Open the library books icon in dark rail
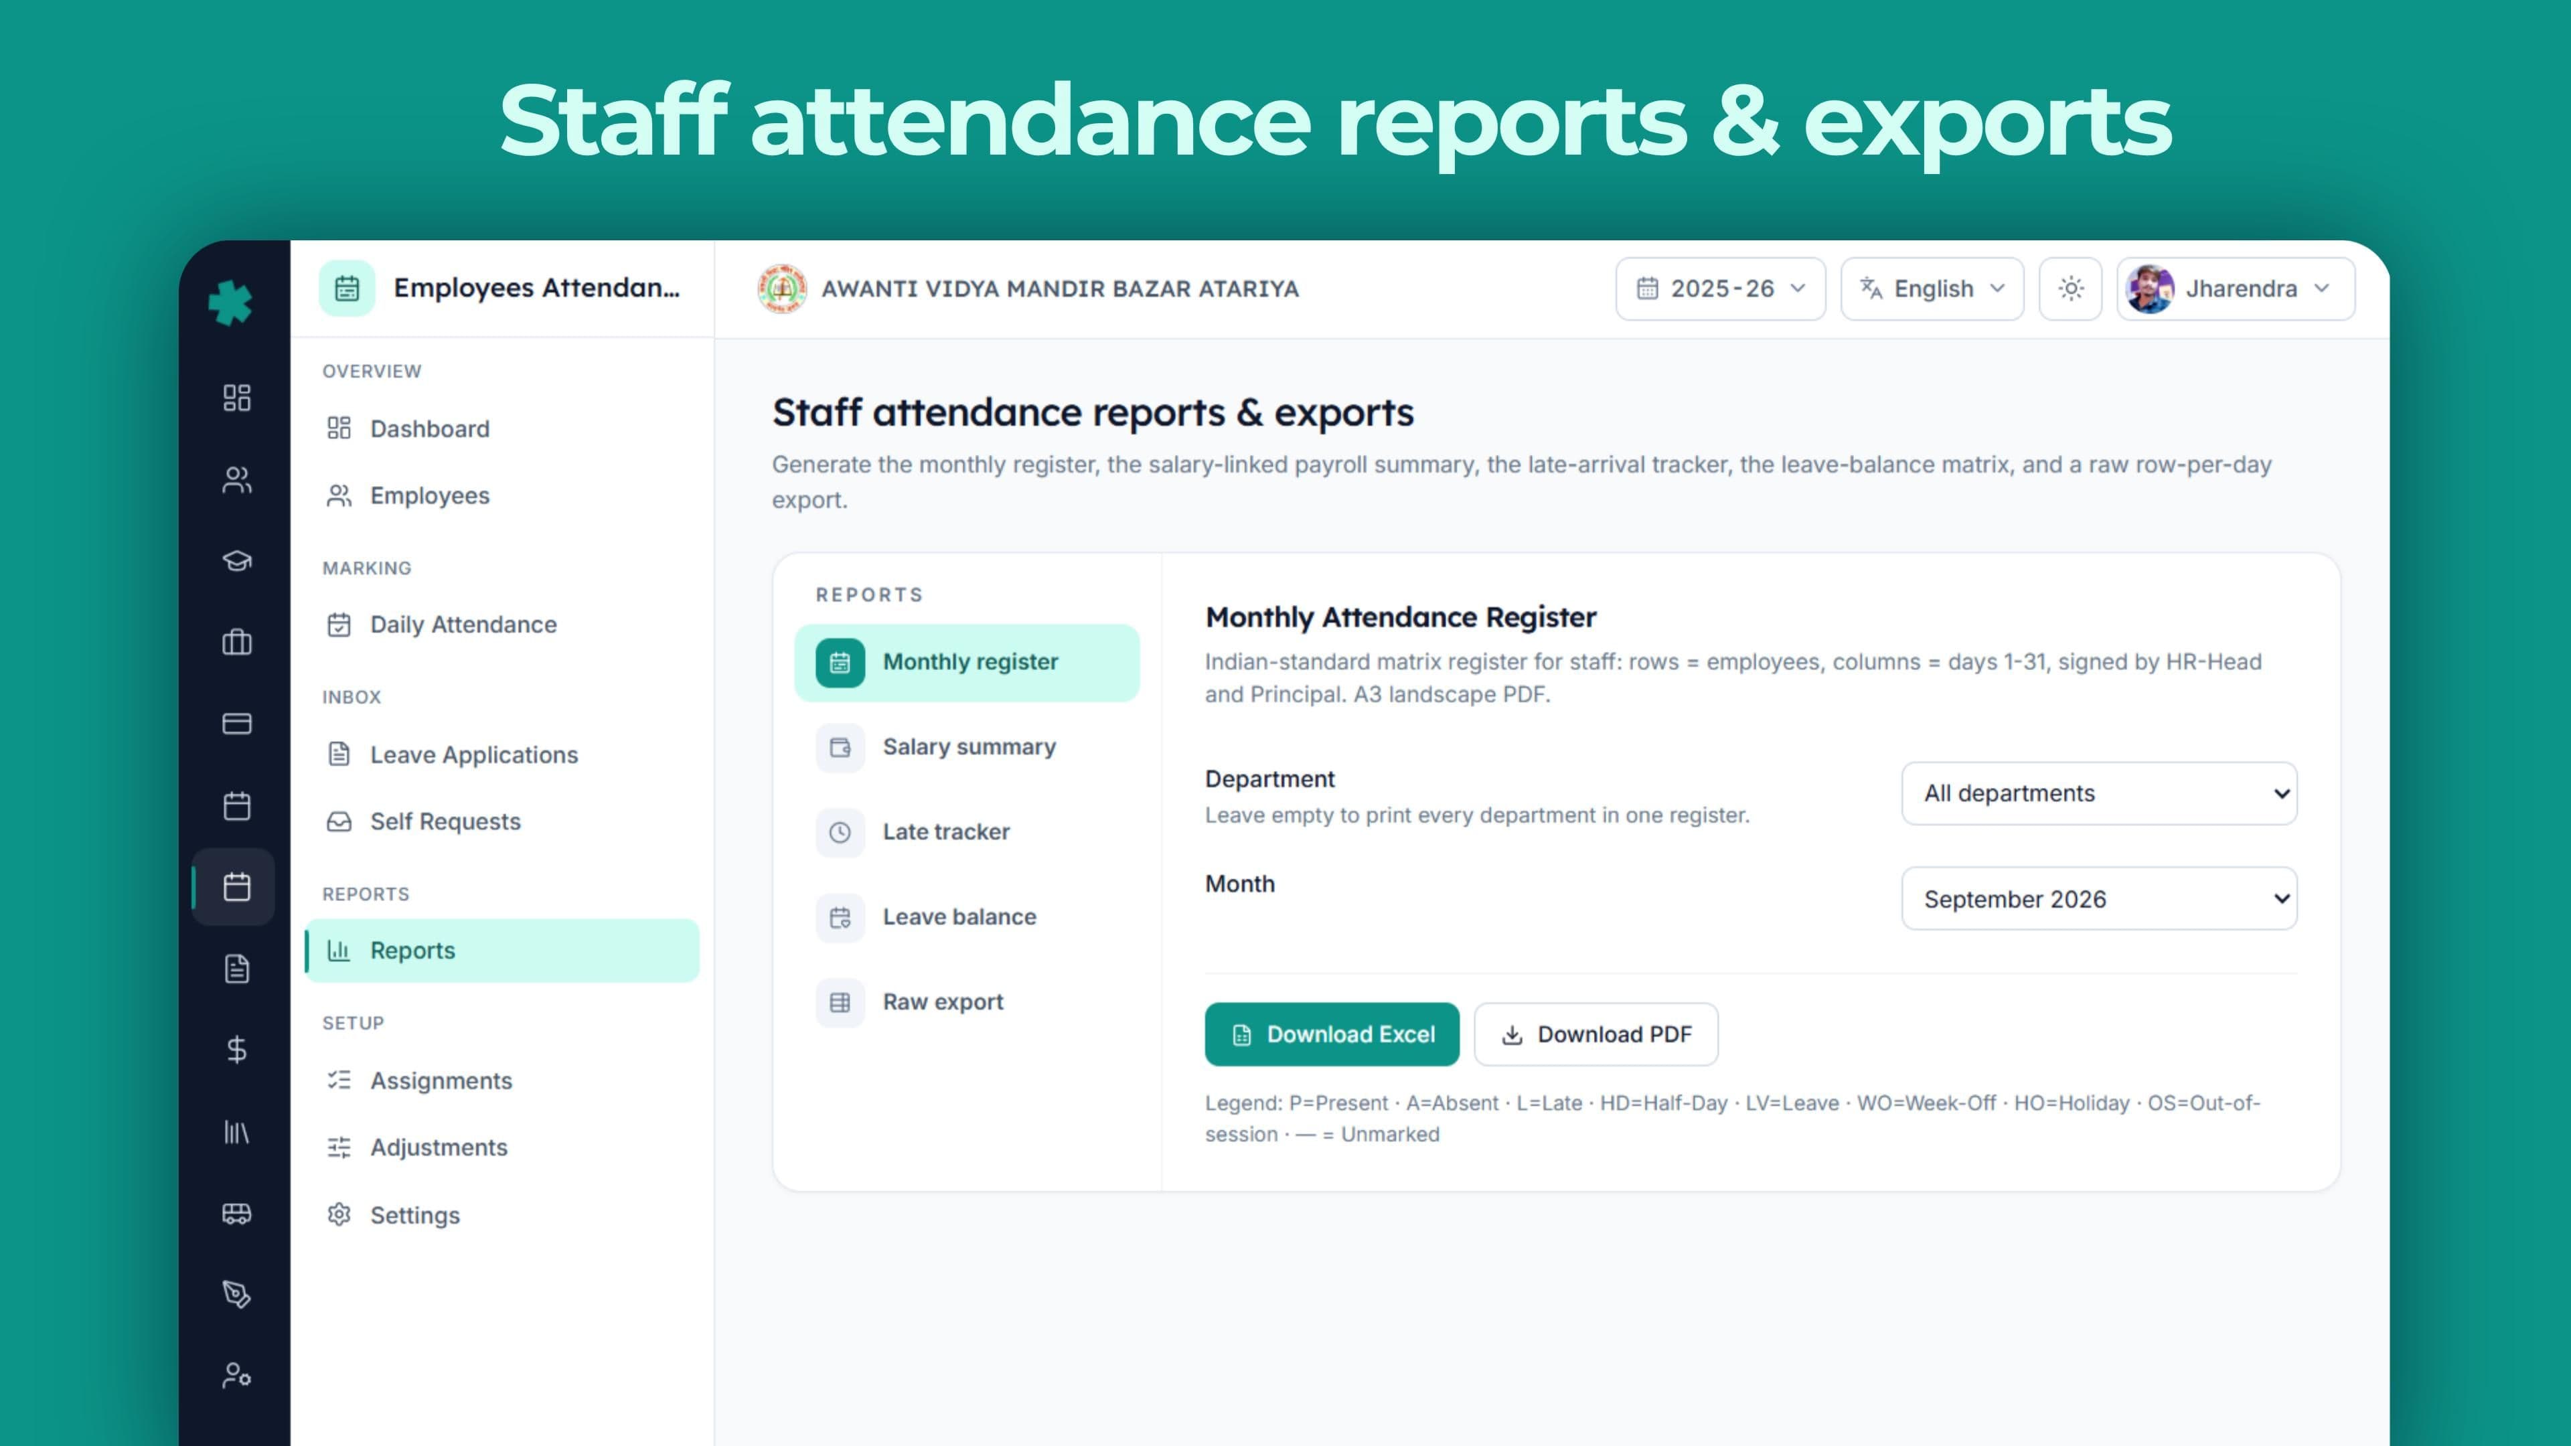This screenshot has width=2571, height=1446. pos(236,1131)
